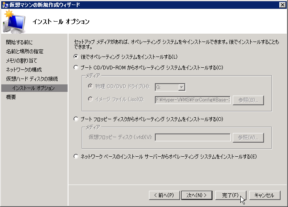Screen dimensions: 288x207
Task: Select the インストール オプション step
Action: pos(34,88)
